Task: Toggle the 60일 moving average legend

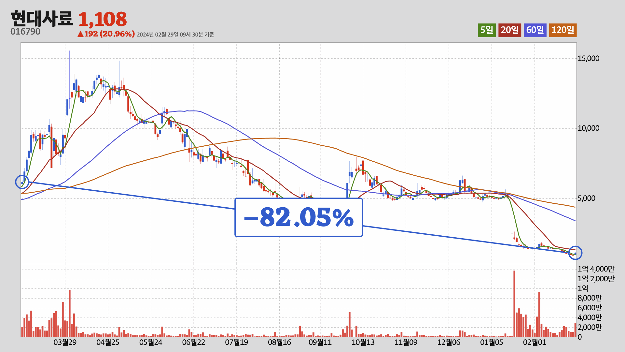Action: 535,30
